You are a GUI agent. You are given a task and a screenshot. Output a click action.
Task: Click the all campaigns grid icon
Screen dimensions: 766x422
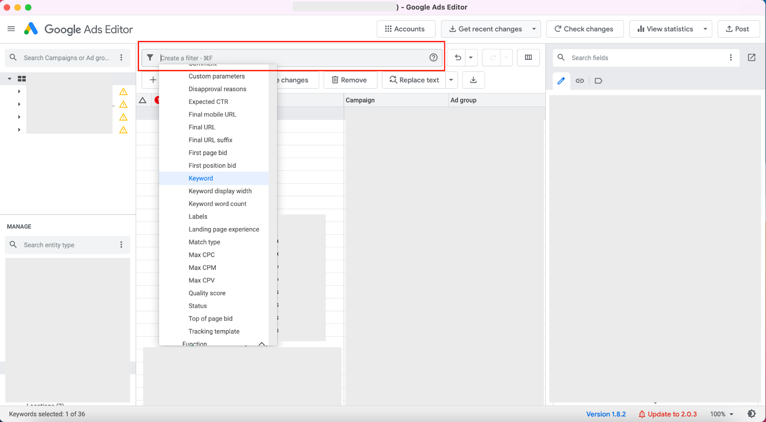22,79
